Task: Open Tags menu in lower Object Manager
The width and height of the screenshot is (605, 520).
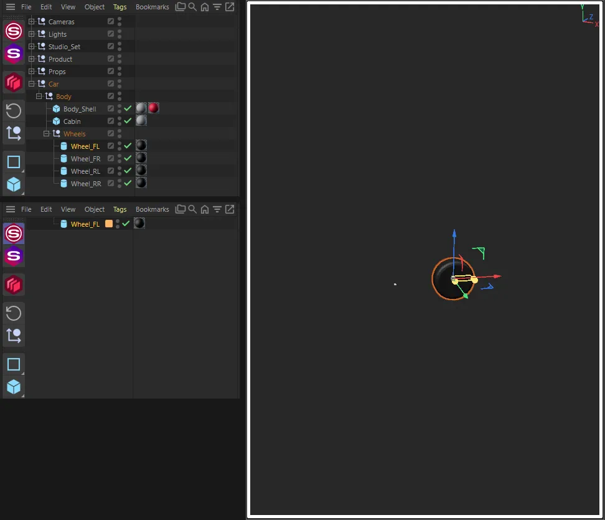Action: tap(120, 209)
